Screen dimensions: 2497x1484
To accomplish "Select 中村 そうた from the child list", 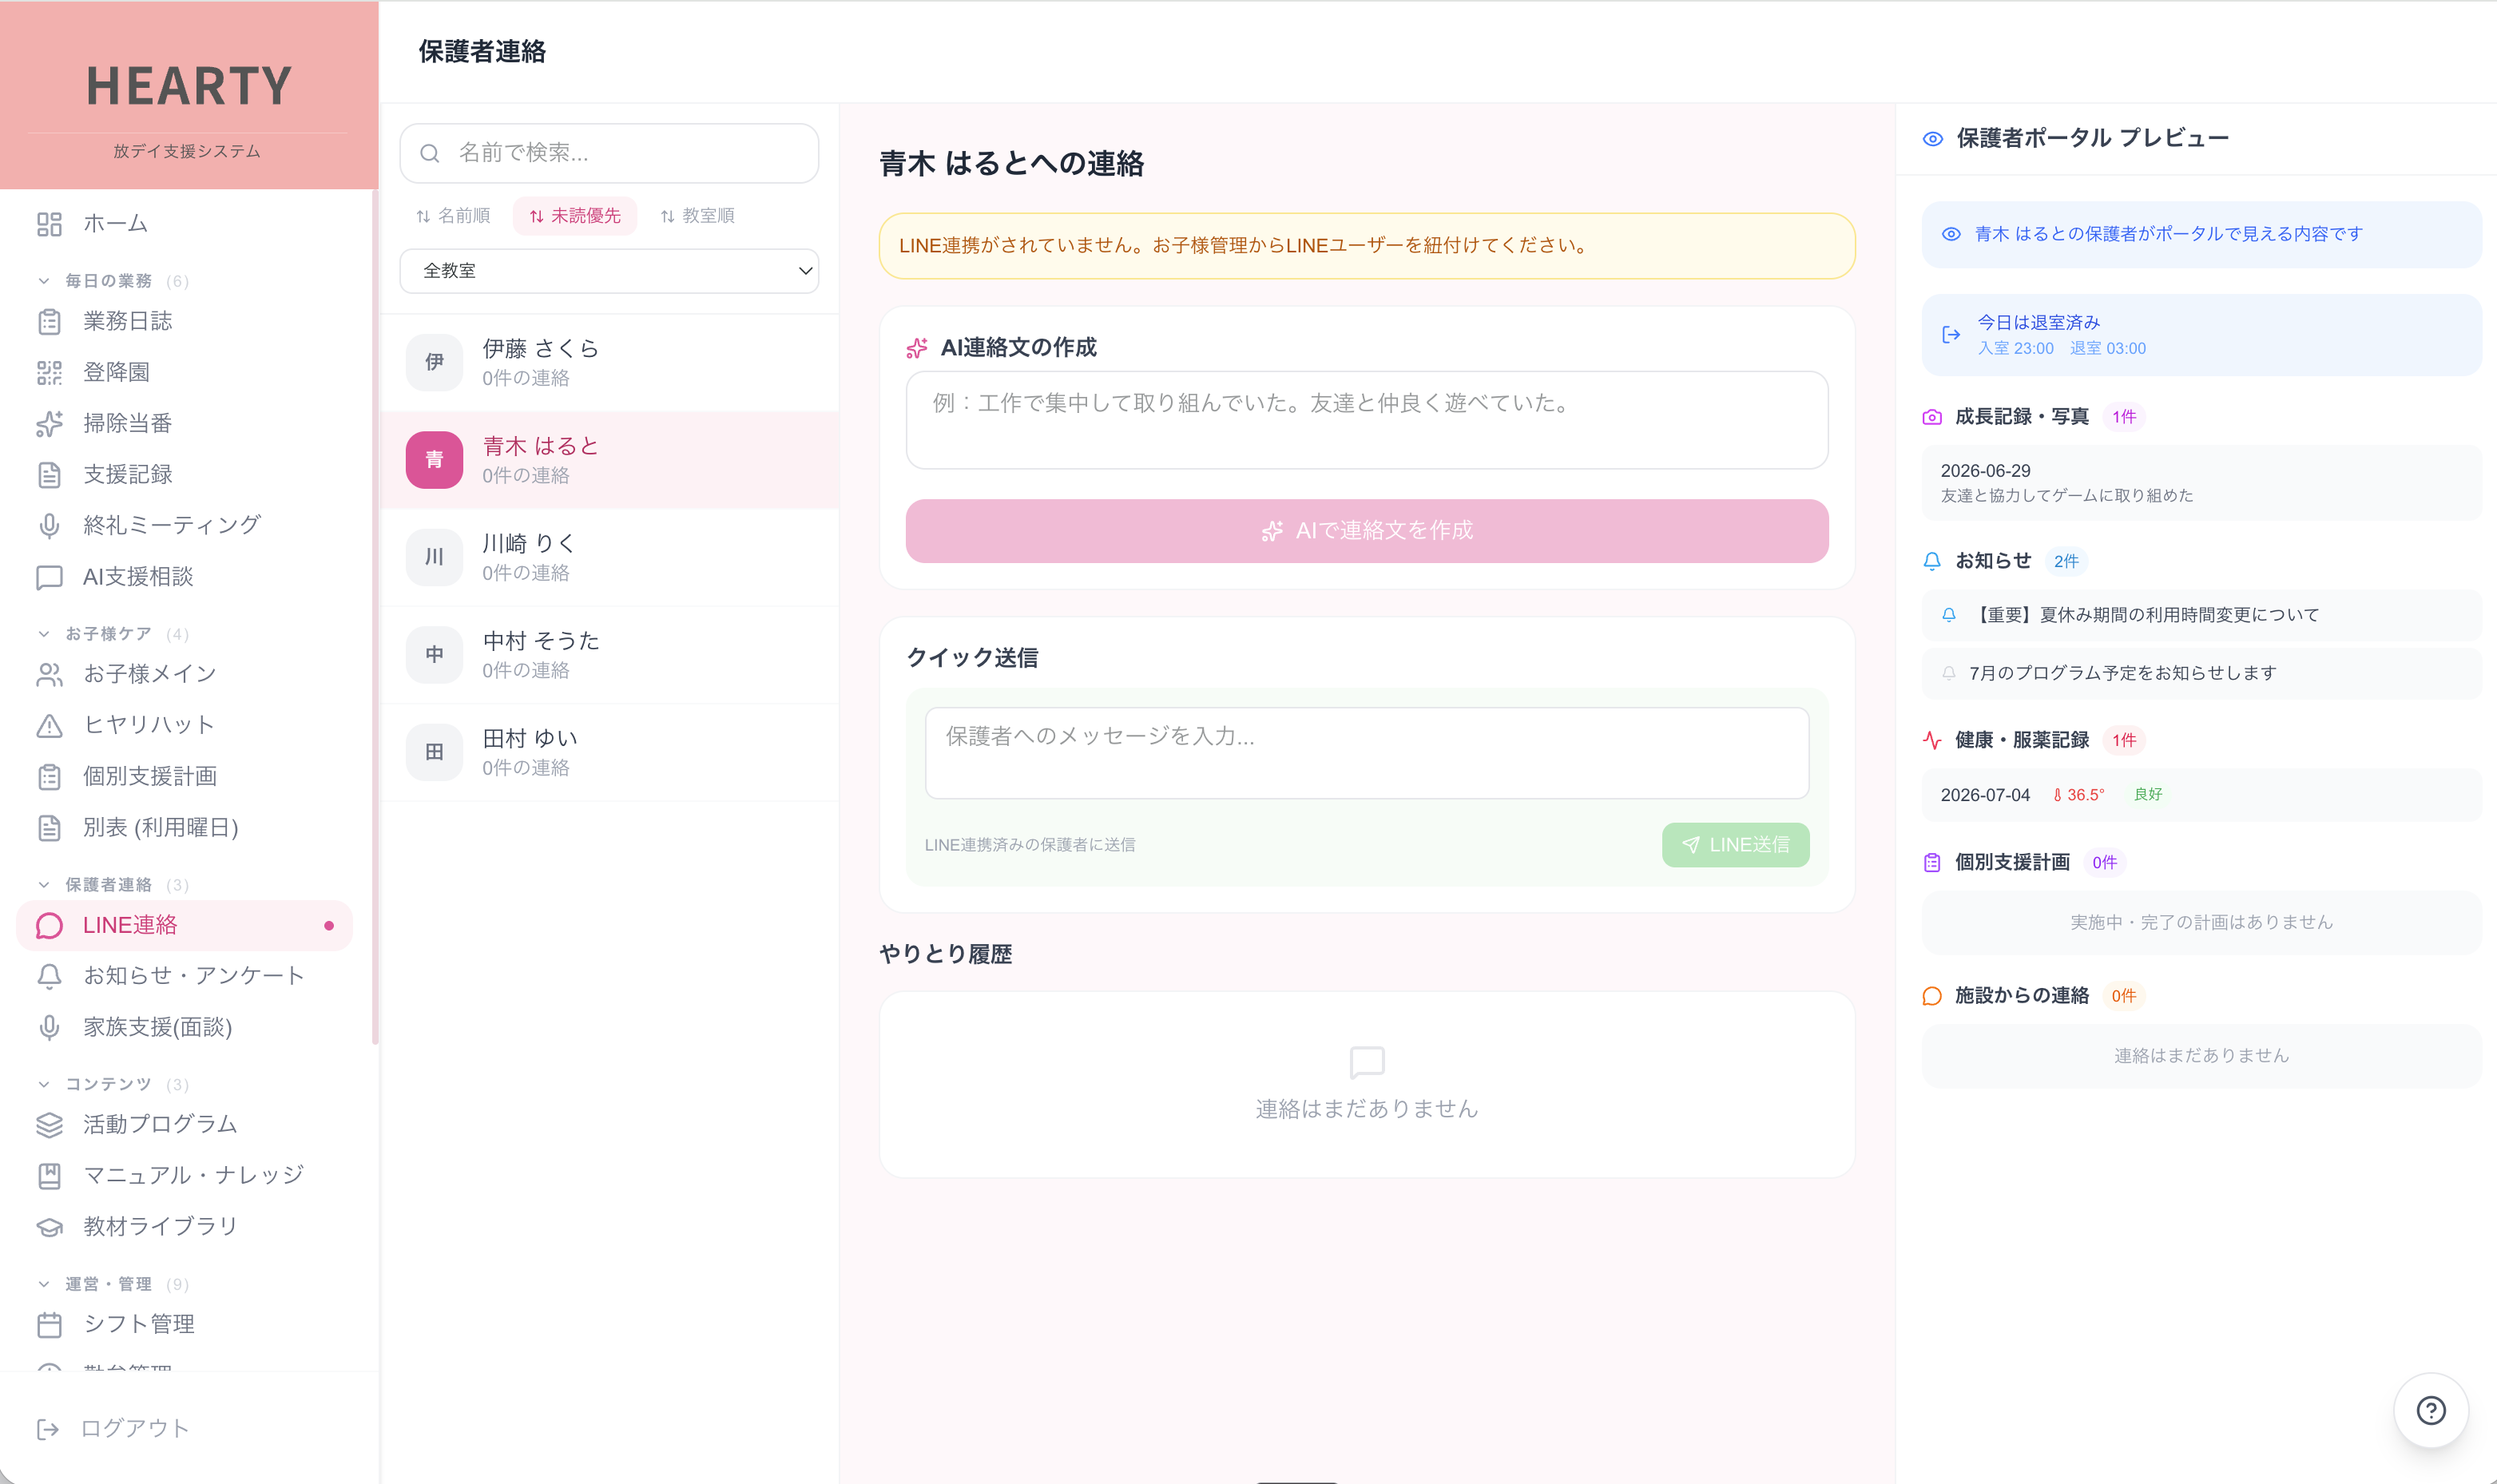I will (609, 654).
